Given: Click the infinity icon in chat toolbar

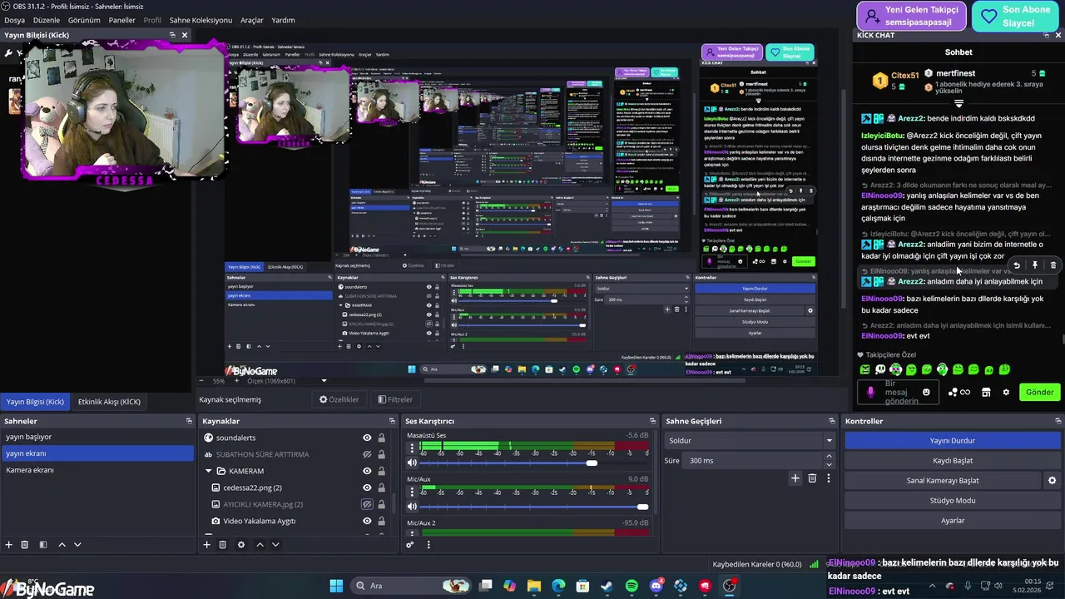Looking at the screenshot, I should coord(965,392).
